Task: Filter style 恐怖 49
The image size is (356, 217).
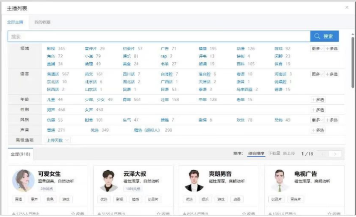Action: pyautogui.click(x=282, y=120)
